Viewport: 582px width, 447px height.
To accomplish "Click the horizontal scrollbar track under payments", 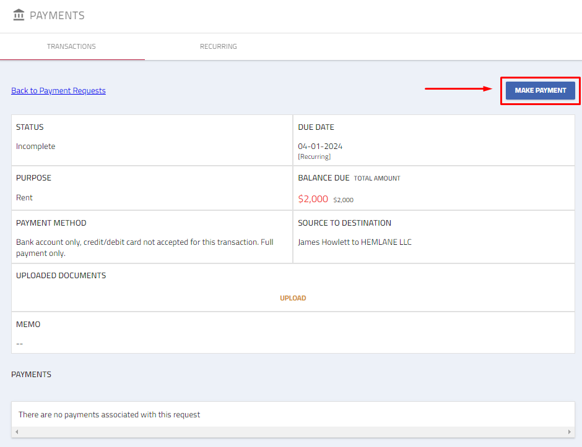I will [x=293, y=432].
